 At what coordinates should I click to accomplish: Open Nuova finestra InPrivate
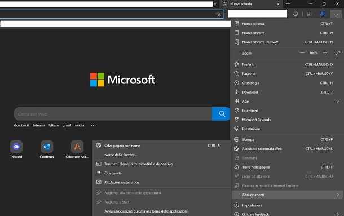286,42
